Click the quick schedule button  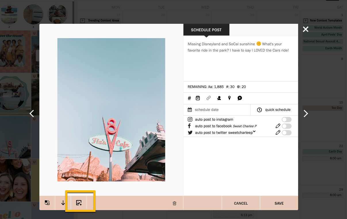tap(274, 110)
